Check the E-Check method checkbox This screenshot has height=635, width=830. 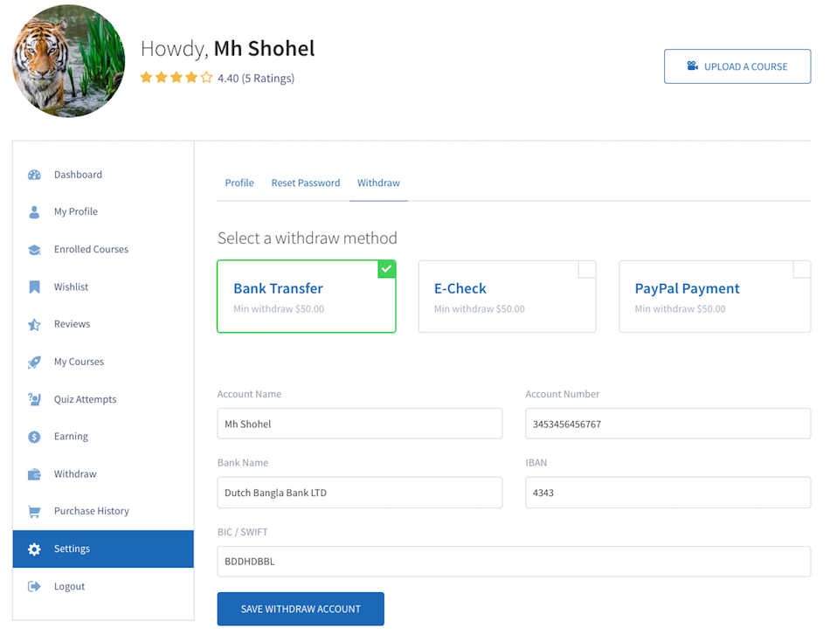click(587, 269)
